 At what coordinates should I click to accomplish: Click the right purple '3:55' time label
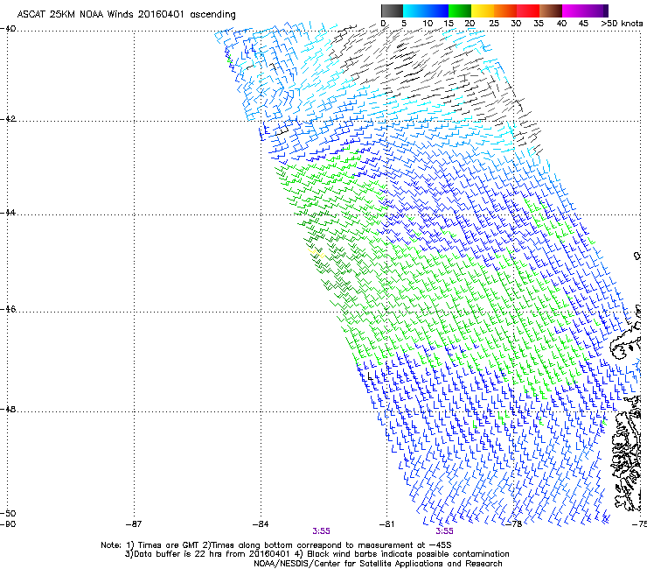click(x=444, y=531)
